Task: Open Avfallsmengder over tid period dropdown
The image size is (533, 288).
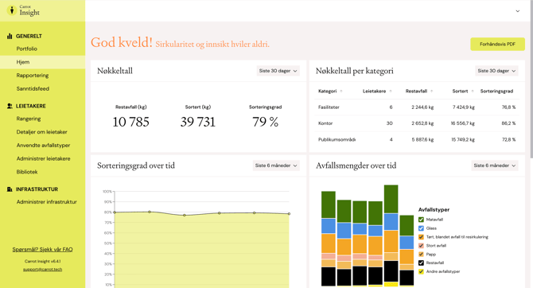Action: point(495,165)
